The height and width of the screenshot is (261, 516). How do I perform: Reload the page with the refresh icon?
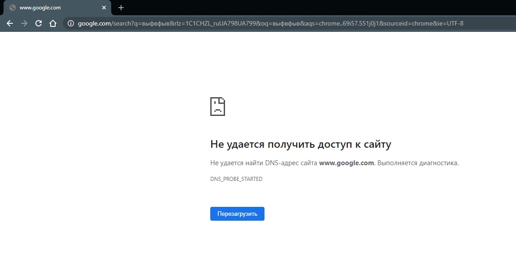click(x=39, y=23)
